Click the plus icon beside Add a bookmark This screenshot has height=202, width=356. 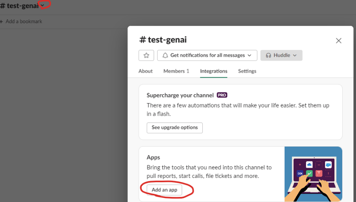click(1, 21)
